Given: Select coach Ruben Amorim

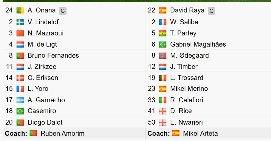Looking at the screenshot, I should click(62, 133).
